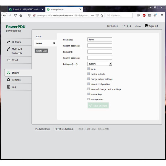
Task: Select the admin user in list
Action: [39, 37]
